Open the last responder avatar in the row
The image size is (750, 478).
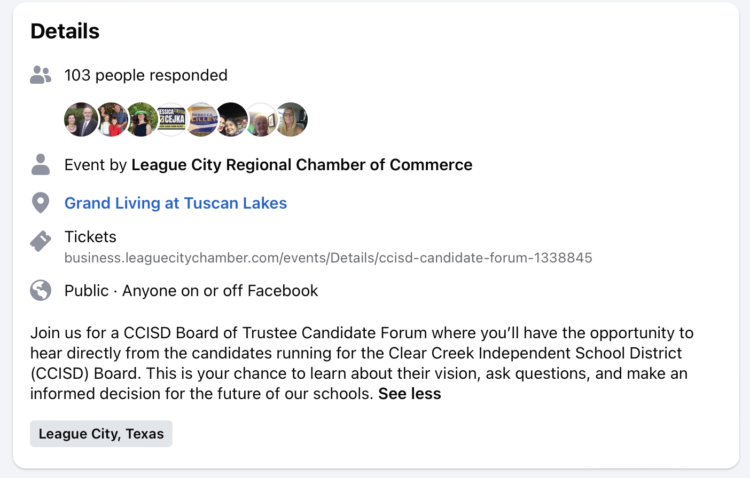click(x=292, y=120)
